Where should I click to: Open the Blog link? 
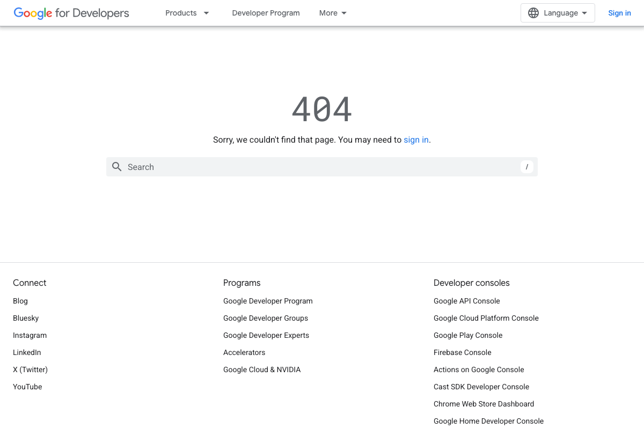tap(20, 301)
